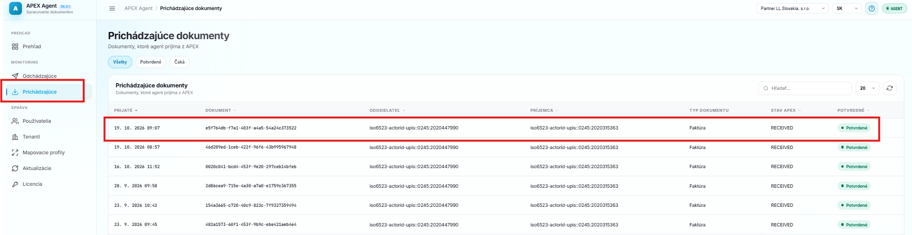Click document ID 154a3665-c720-40c9-823c-7f9327359494
This screenshot has height=235, width=912.
251,205
